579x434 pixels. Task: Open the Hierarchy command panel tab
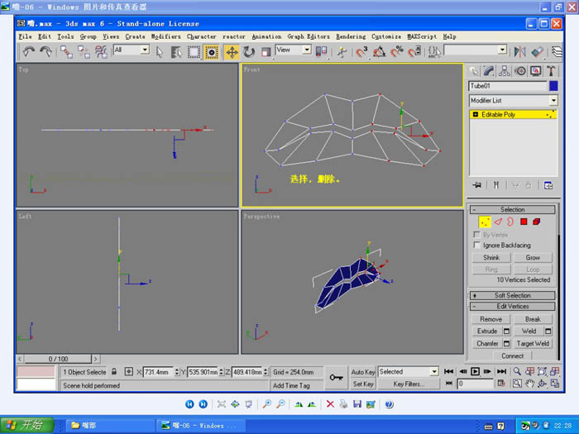click(505, 71)
